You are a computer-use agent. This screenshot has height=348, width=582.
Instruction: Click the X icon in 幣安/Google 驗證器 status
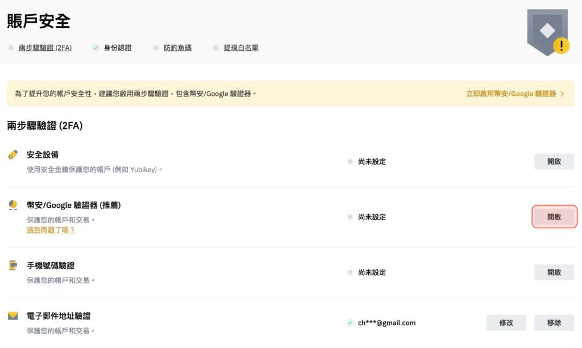point(350,217)
